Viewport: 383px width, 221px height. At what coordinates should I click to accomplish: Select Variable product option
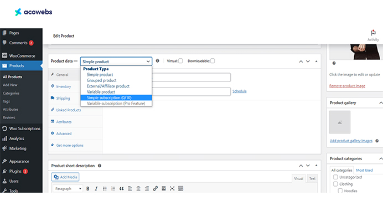point(116,92)
